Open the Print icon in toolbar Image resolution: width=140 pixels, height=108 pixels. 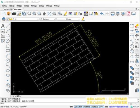click(113, 14)
